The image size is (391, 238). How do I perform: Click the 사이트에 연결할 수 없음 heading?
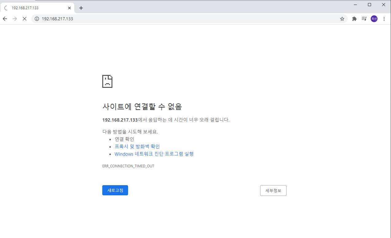(142, 107)
